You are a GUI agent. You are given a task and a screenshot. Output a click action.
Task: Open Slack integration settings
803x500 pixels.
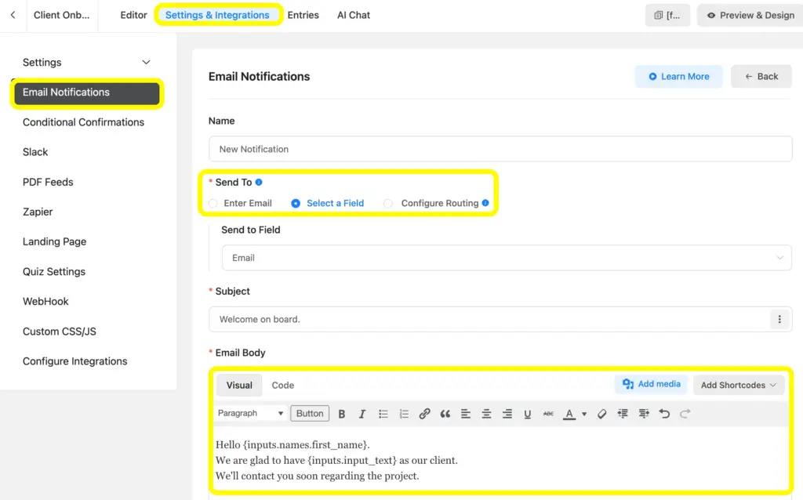(35, 152)
